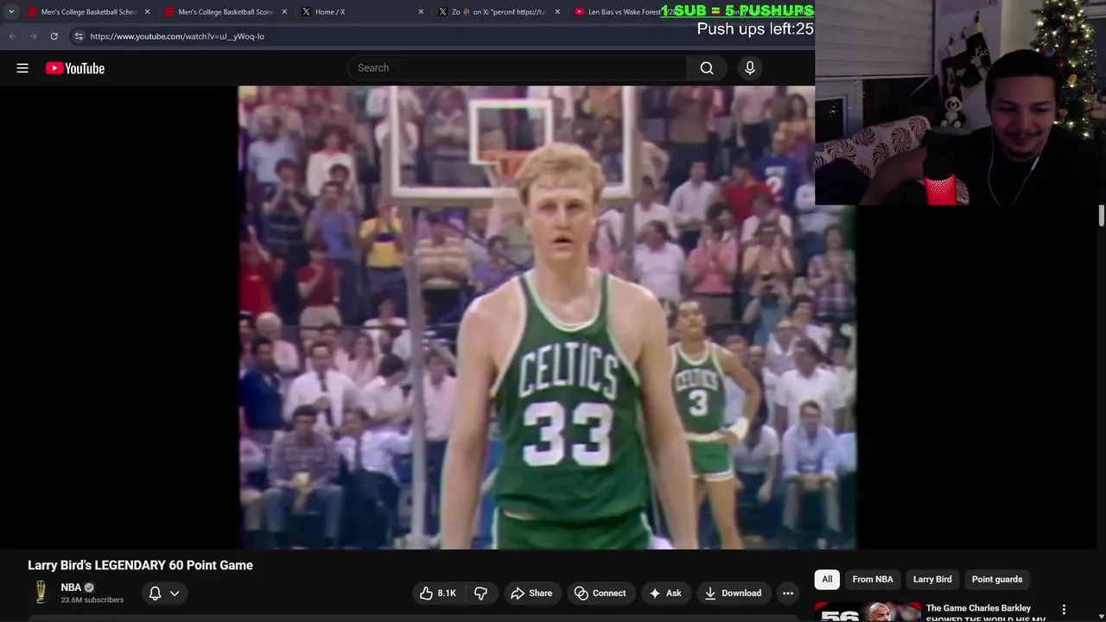Select the Larry Bird filter chip
The width and height of the screenshot is (1106, 622).
pos(932,579)
